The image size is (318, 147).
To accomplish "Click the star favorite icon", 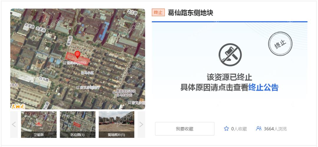I will [x=226, y=129].
